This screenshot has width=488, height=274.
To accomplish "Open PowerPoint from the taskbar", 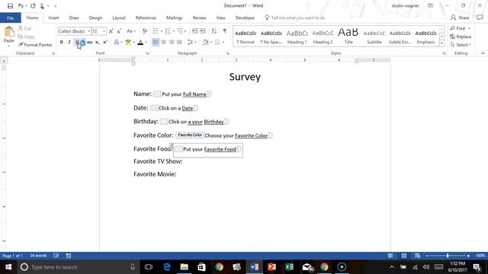I will [271, 267].
